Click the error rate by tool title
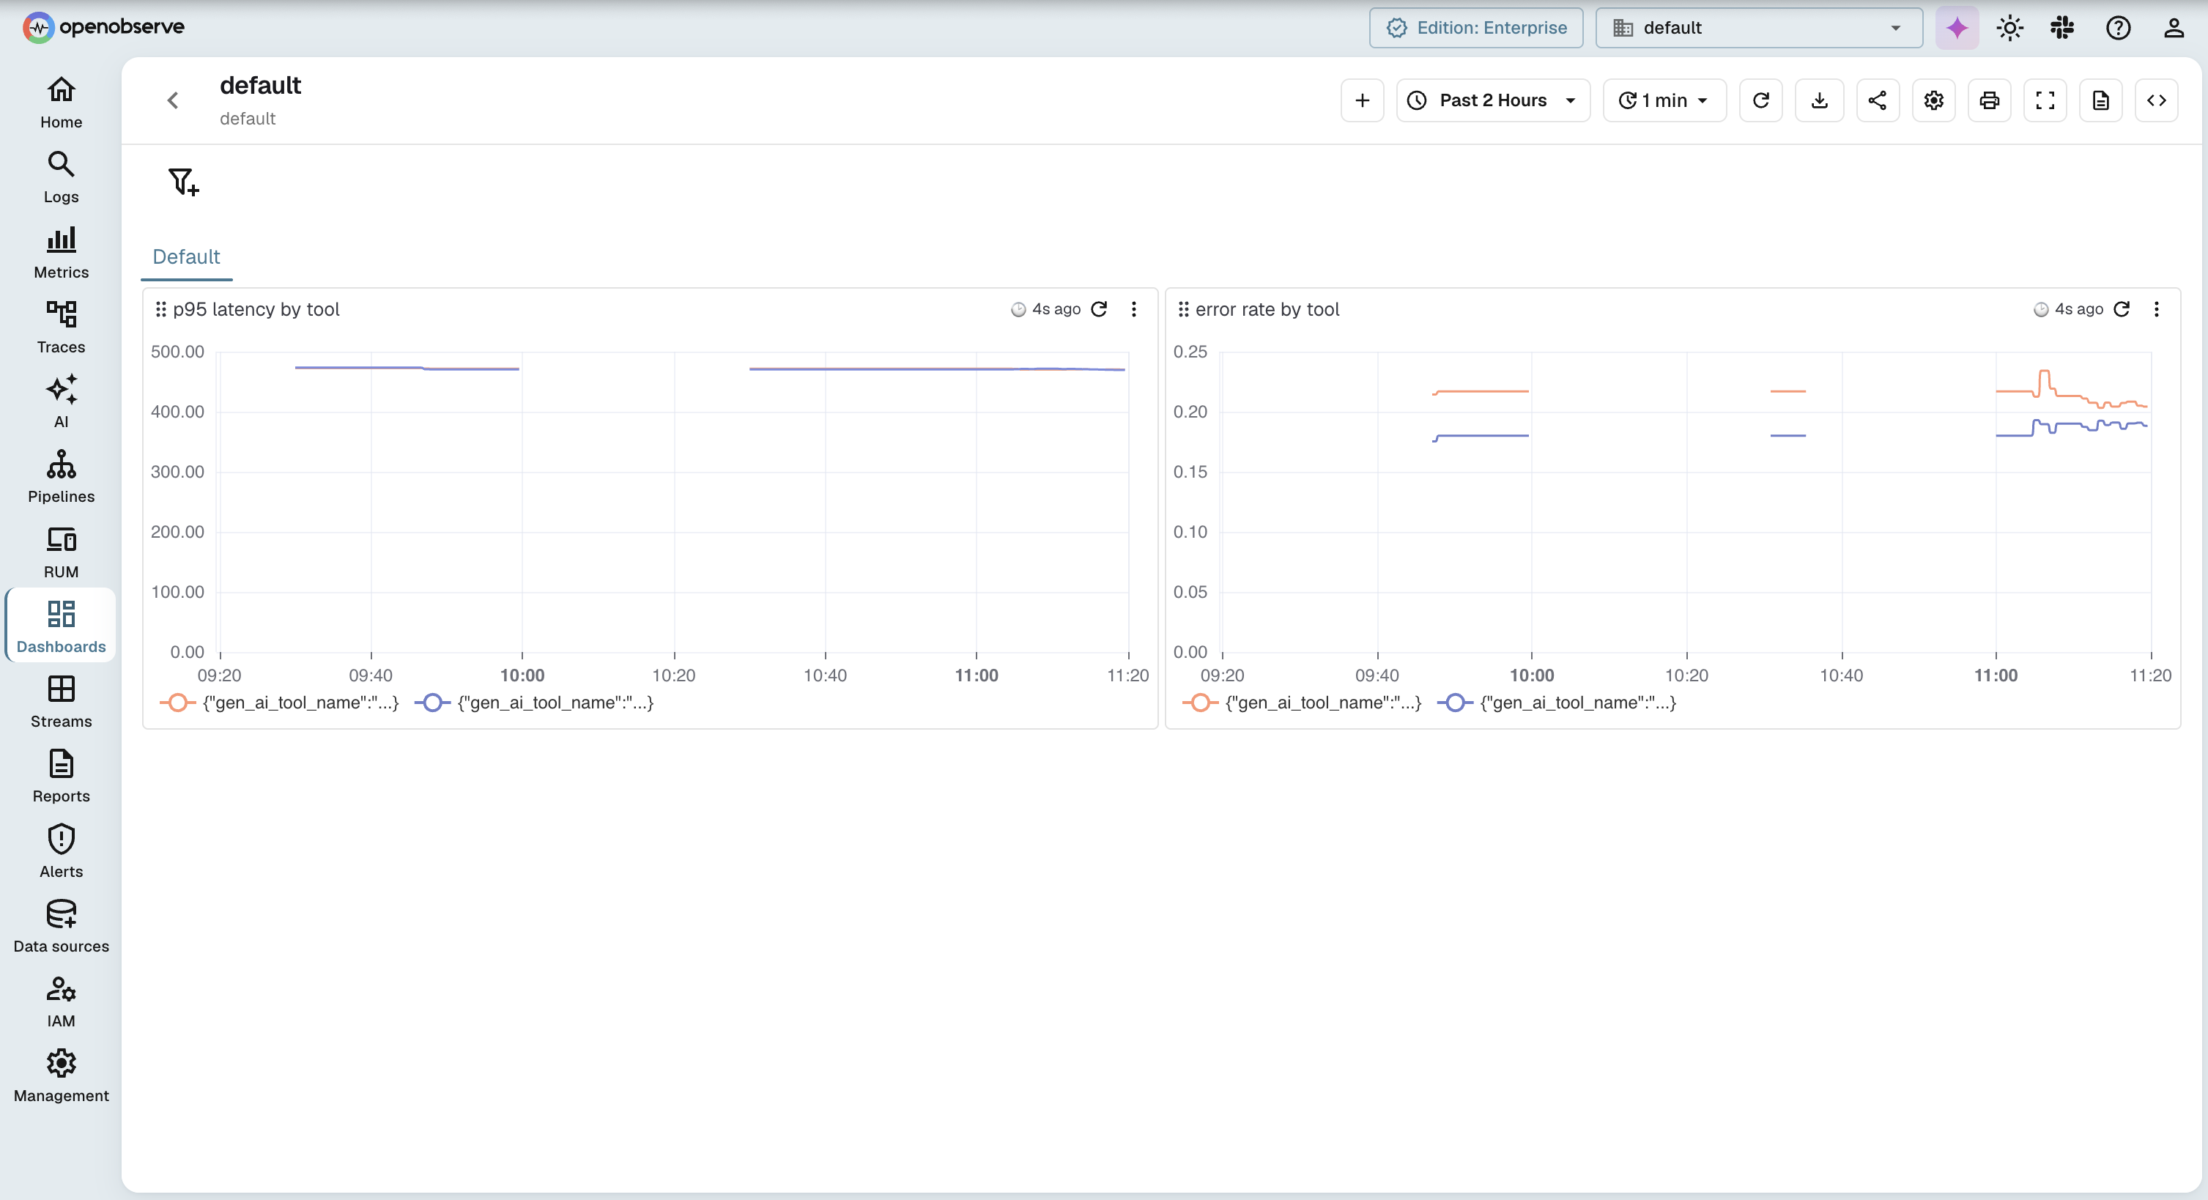2208x1200 pixels. tap(1267, 309)
